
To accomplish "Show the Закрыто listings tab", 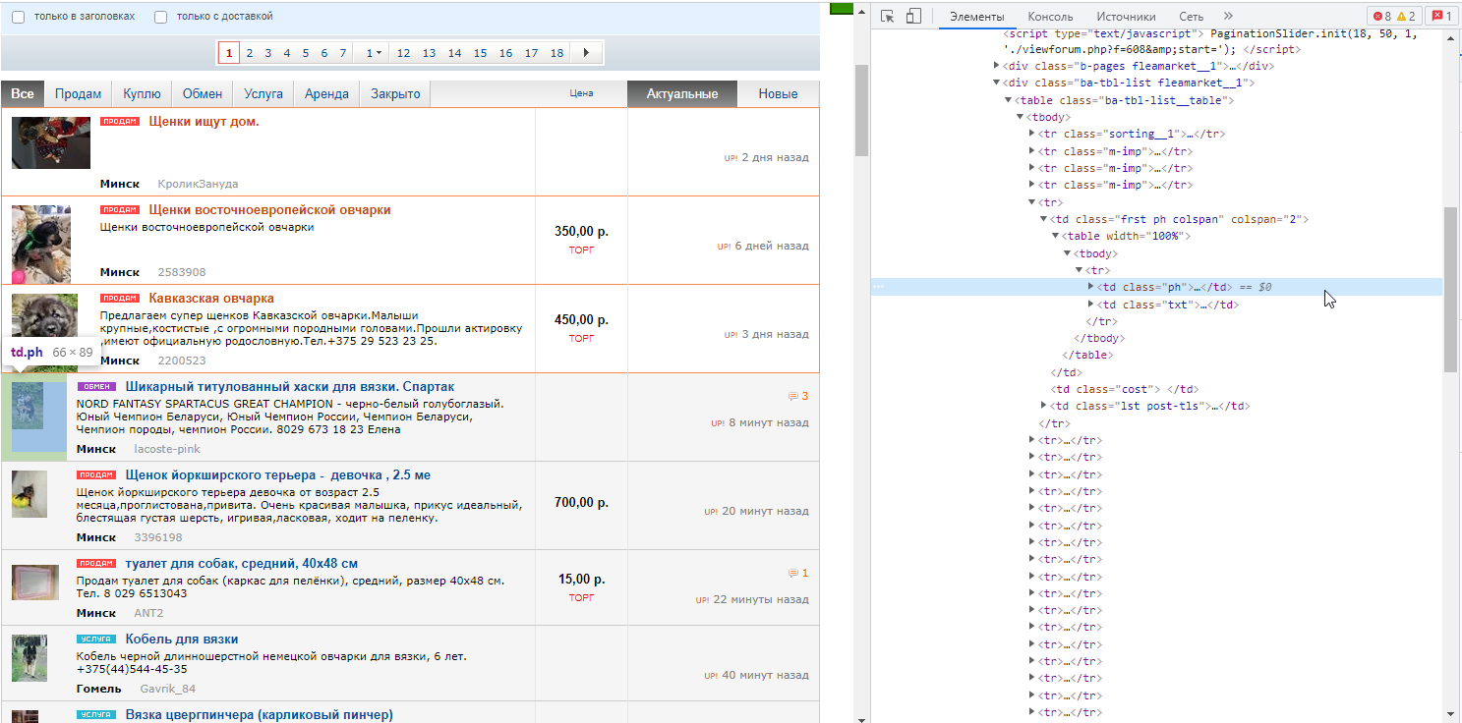I will pyautogui.click(x=395, y=94).
